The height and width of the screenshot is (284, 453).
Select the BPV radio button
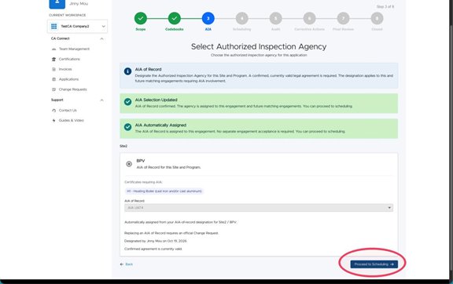129,164
